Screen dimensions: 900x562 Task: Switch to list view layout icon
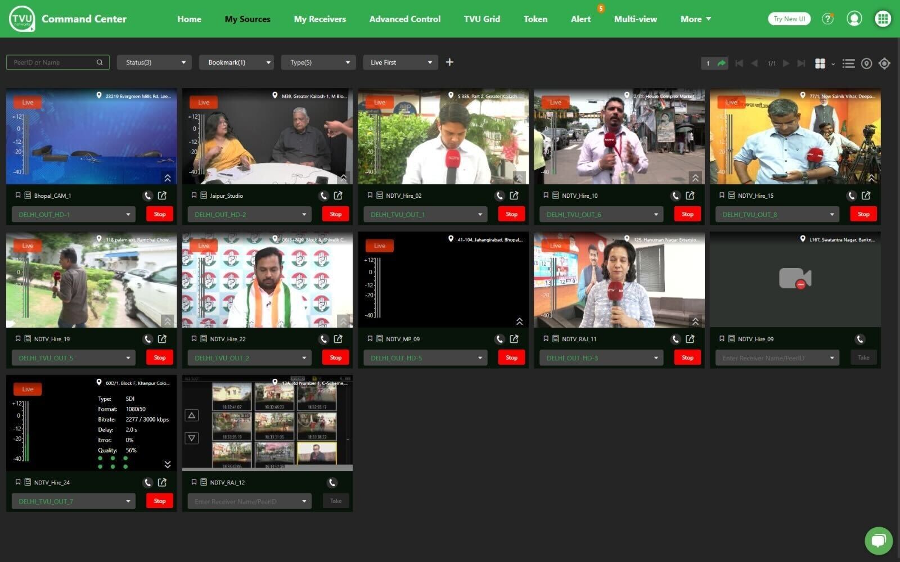click(x=848, y=64)
